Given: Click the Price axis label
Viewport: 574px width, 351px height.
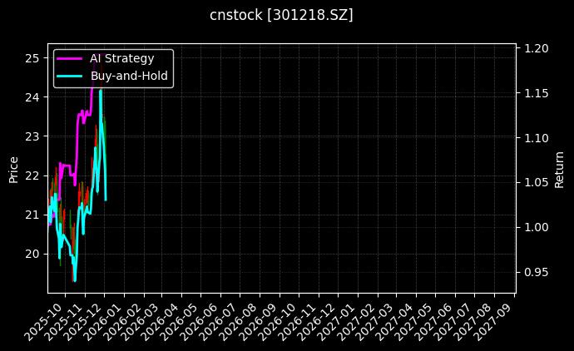Looking at the screenshot, I should (x=13, y=169).
